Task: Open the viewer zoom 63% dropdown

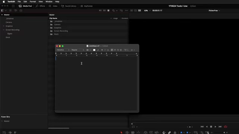Action: tap(147, 10)
